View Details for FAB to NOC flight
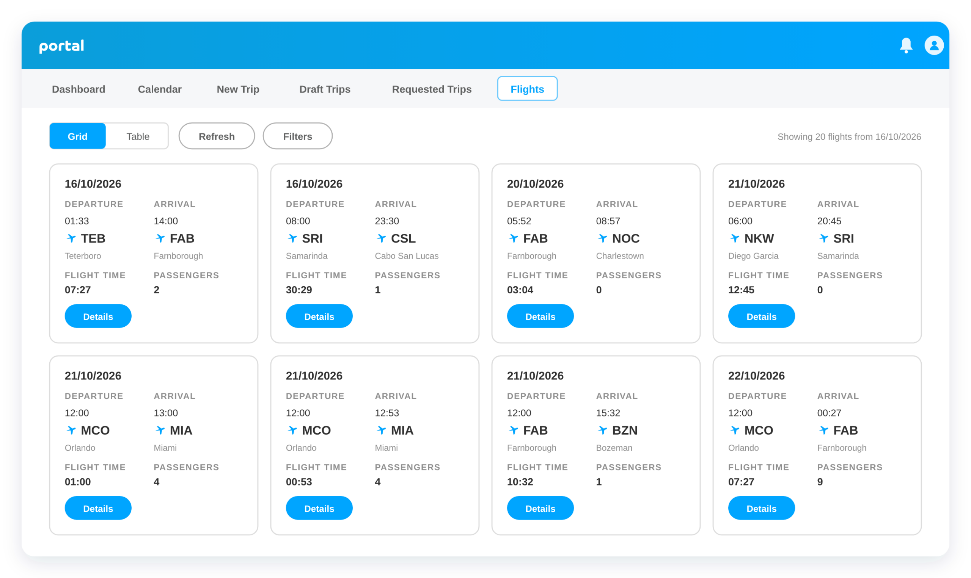This screenshot has width=971, height=578. (540, 316)
